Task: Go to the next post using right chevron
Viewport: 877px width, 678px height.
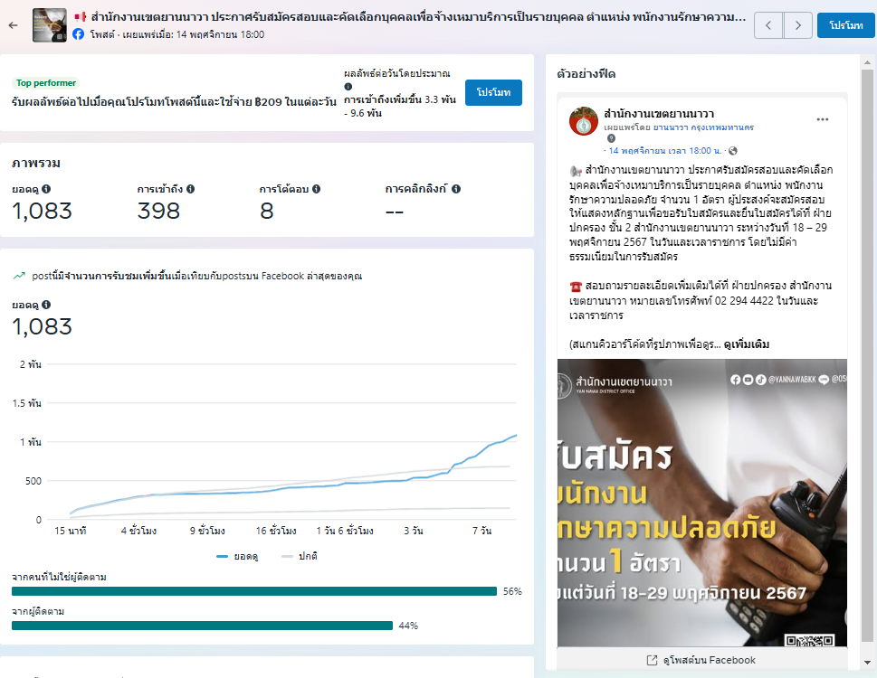Action: 797,25
